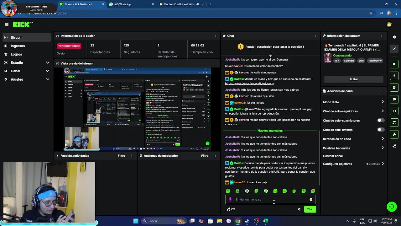The image size is (401, 226).
Task: Open options menu of Información de la sesión
Action: click(215, 36)
